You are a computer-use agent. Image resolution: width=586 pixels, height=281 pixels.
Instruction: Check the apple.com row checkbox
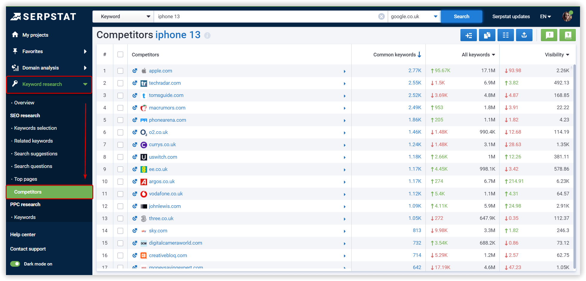[120, 71]
